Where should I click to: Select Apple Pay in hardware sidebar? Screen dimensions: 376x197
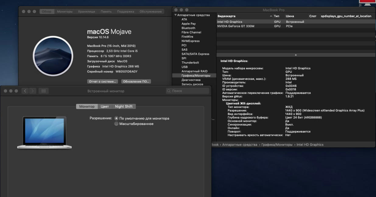pyautogui.click(x=188, y=24)
